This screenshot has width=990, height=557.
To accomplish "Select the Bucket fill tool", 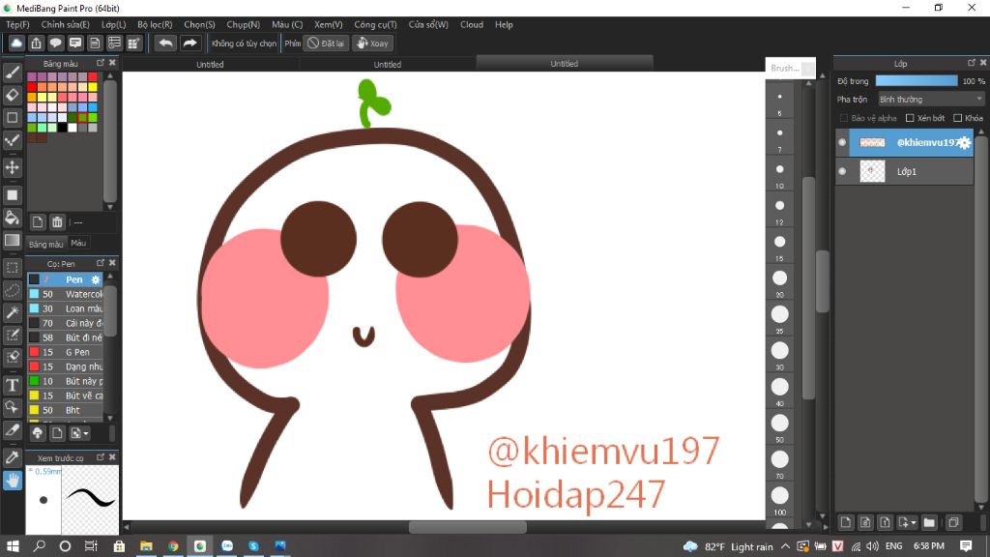I will click(x=12, y=218).
